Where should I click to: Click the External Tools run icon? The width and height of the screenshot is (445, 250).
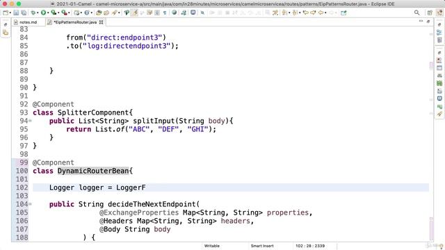(x=65, y=12)
